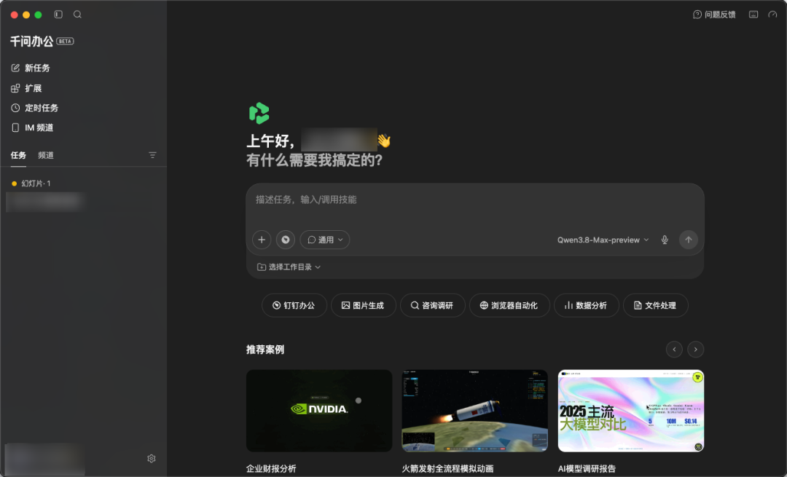787x477 pixels.
Task: Focus the 描述任务 input box
Action: pos(475,200)
